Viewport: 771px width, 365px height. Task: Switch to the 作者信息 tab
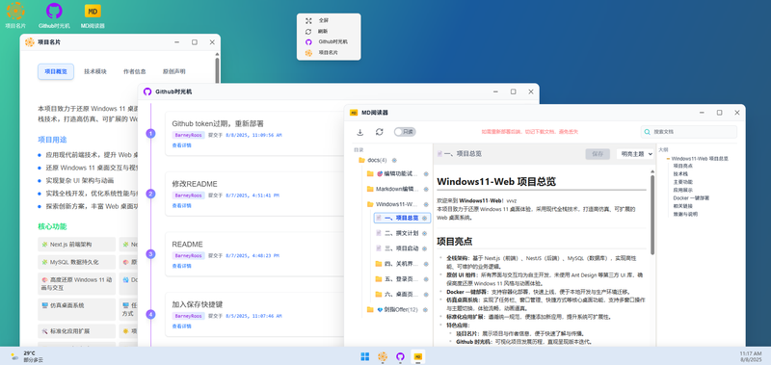pyautogui.click(x=135, y=71)
